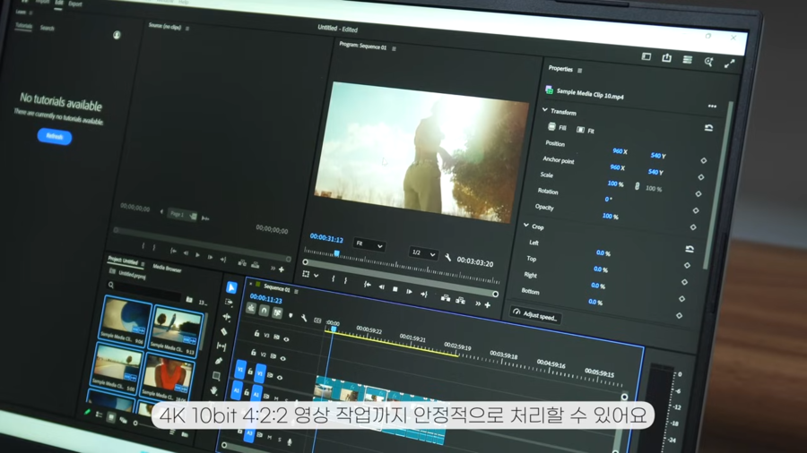Stop playback in Program monitor
The width and height of the screenshot is (807, 453).
pos(395,289)
